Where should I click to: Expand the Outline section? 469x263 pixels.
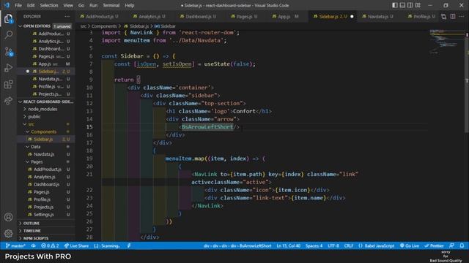coord(31,223)
